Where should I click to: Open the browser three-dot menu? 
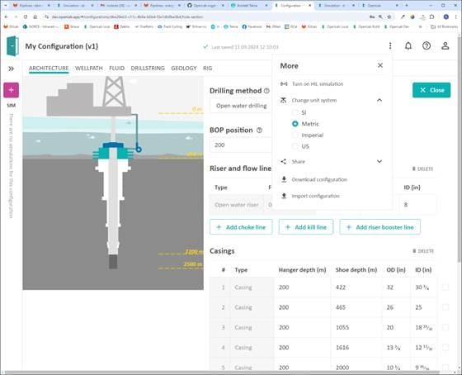point(455,17)
